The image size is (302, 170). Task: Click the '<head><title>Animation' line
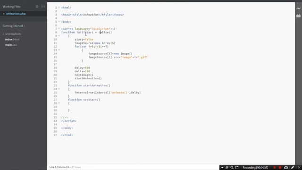click(x=92, y=15)
